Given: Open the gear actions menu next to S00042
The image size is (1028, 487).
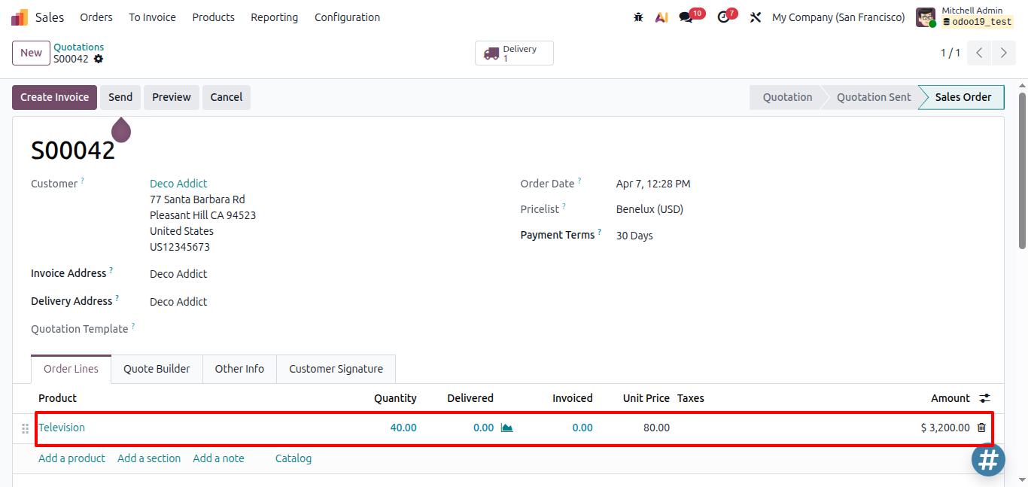Looking at the screenshot, I should pyautogui.click(x=99, y=59).
